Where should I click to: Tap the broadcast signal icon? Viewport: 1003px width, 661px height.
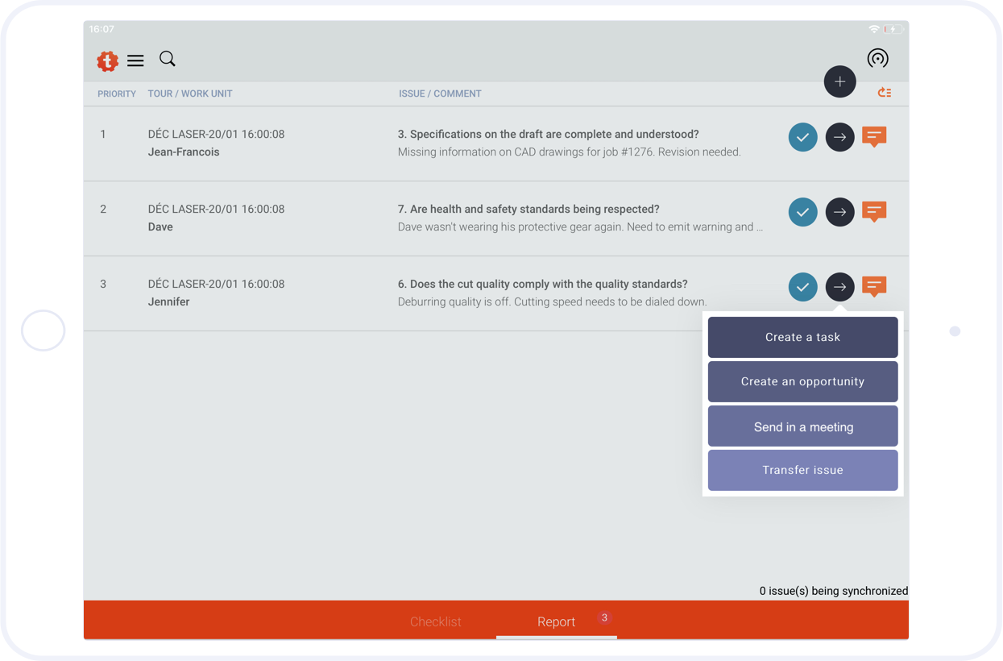click(x=877, y=58)
